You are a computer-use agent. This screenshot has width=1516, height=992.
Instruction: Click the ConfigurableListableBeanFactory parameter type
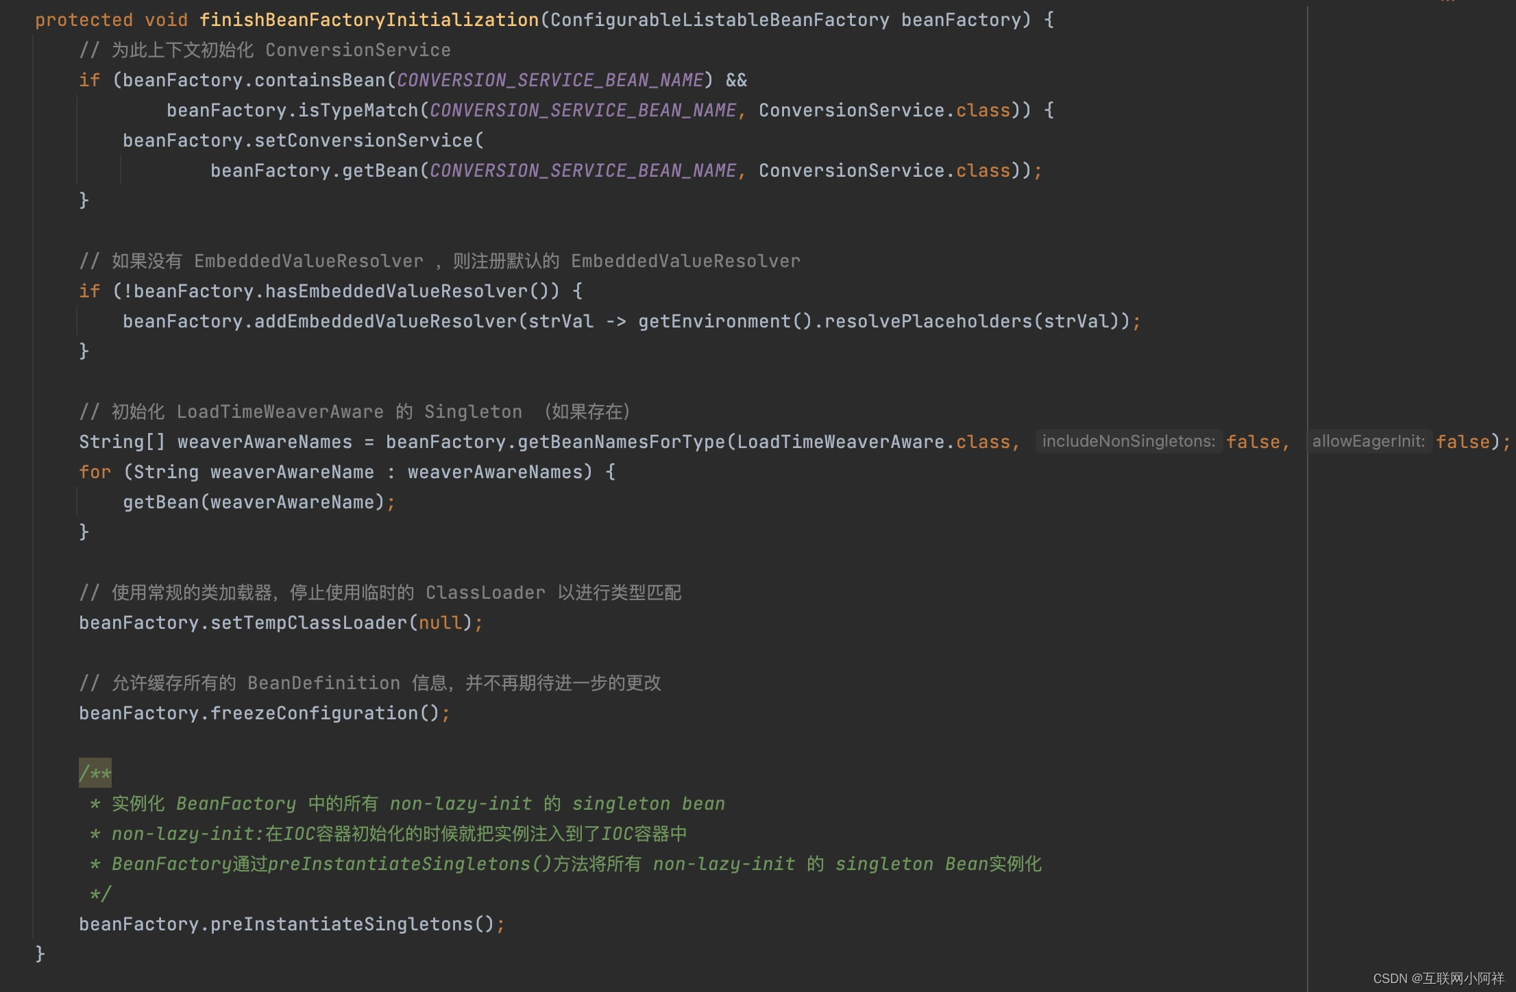pyautogui.click(x=720, y=20)
